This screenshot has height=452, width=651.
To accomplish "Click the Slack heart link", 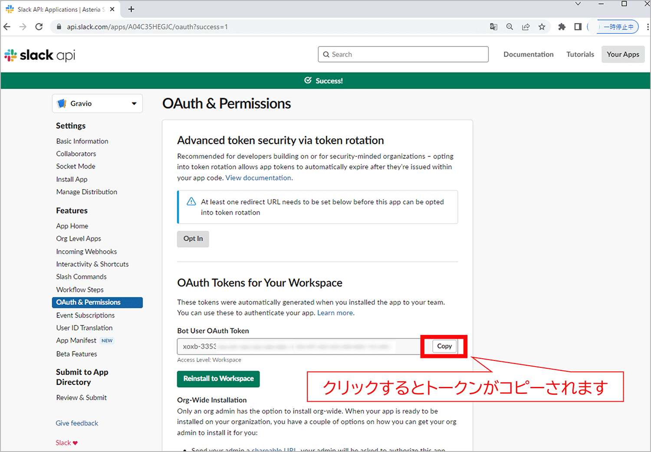I will click(66, 443).
